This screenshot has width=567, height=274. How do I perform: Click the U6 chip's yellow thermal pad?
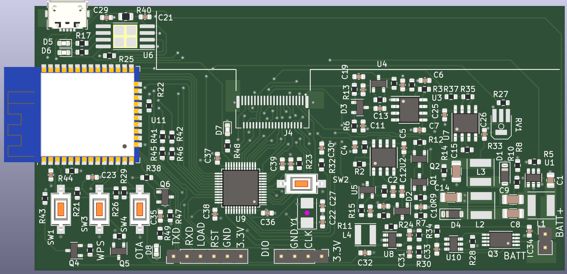(x=125, y=36)
